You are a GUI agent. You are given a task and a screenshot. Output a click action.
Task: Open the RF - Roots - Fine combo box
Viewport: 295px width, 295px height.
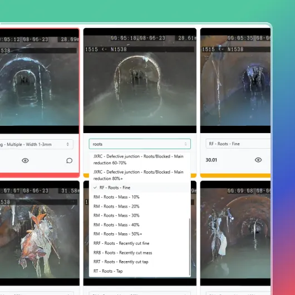pyautogui.click(x=238, y=144)
